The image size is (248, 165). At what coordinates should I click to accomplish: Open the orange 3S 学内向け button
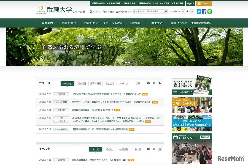pos(204,4)
